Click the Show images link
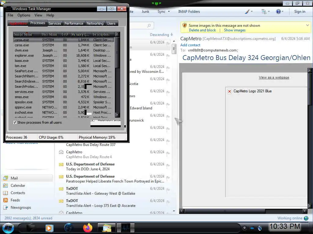This screenshot has width=313, height=234. click(234, 30)
